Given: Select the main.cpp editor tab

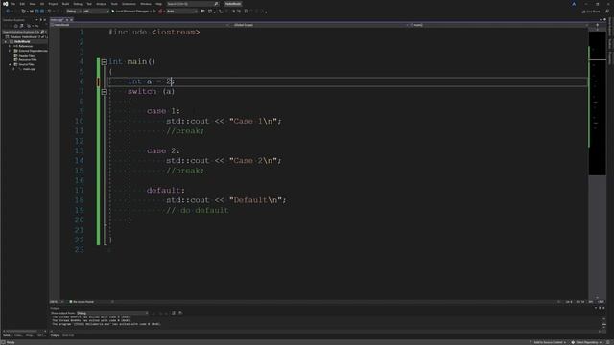Looking at the screenshot, I should tap(58, 19).
